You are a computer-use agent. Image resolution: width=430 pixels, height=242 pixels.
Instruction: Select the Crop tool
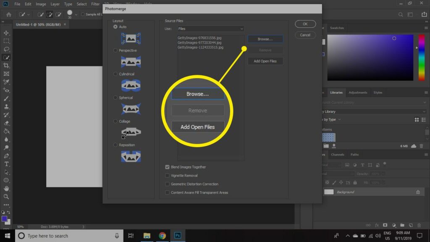[x=6, y=66]
